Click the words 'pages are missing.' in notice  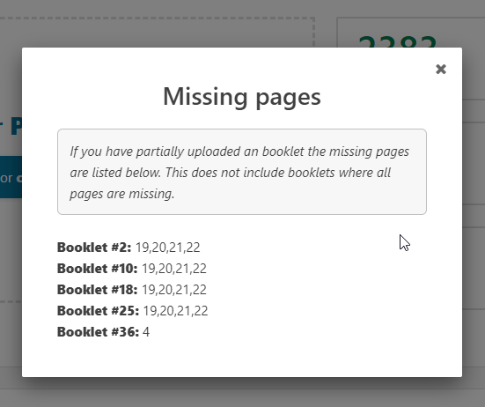tap(122, 194)
